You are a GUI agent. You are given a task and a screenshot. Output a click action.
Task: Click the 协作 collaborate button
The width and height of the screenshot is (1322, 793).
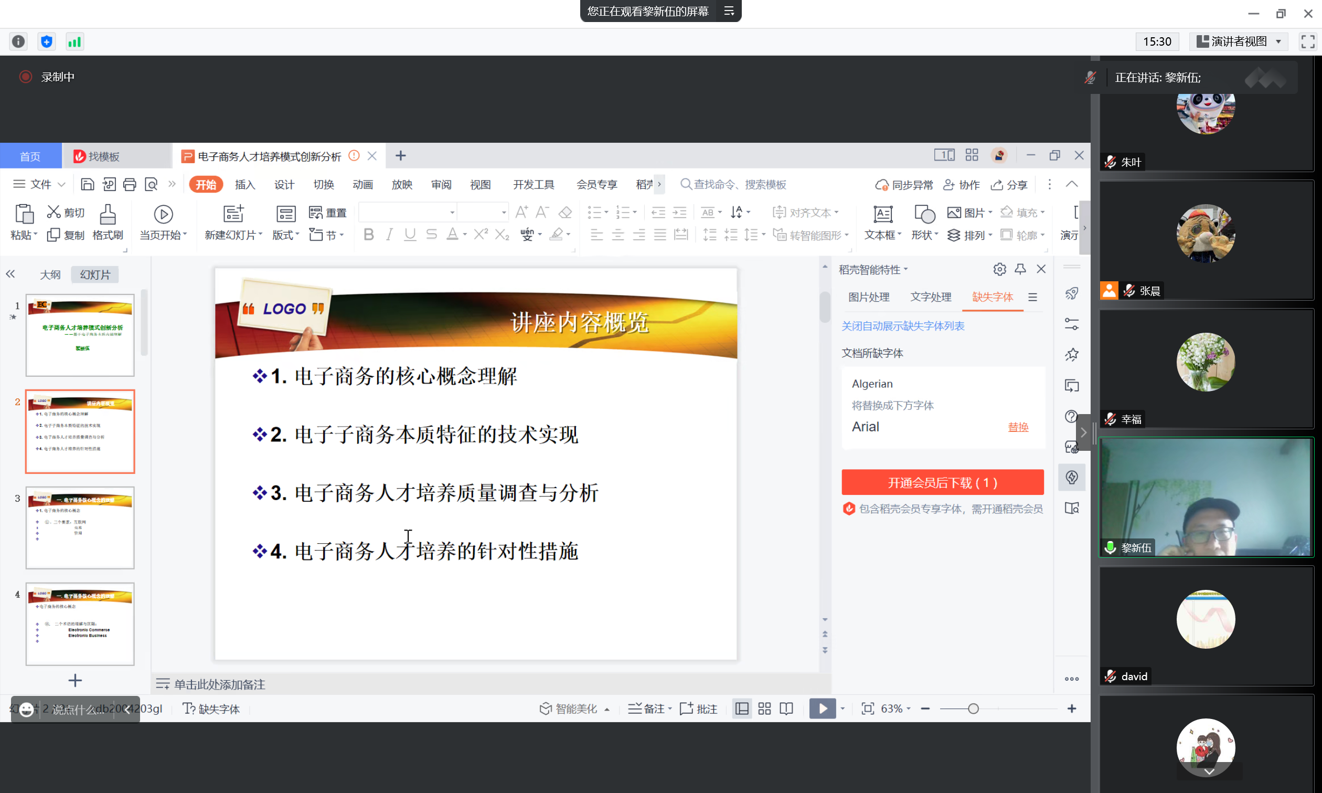click(962, 184)
